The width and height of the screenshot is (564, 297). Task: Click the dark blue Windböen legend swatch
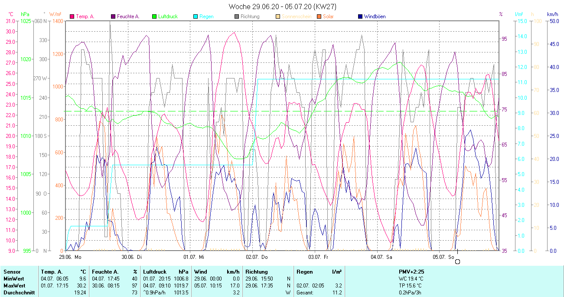[x=360, y=16]
